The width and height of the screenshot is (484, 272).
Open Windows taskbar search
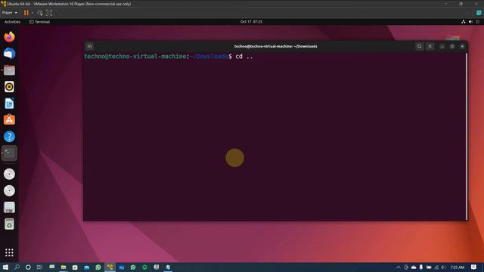point(17,267)
